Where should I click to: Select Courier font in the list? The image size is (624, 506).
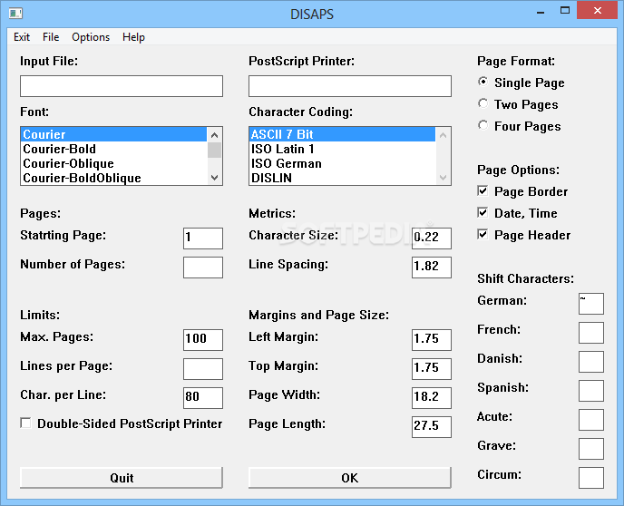[x=113, y=134]
